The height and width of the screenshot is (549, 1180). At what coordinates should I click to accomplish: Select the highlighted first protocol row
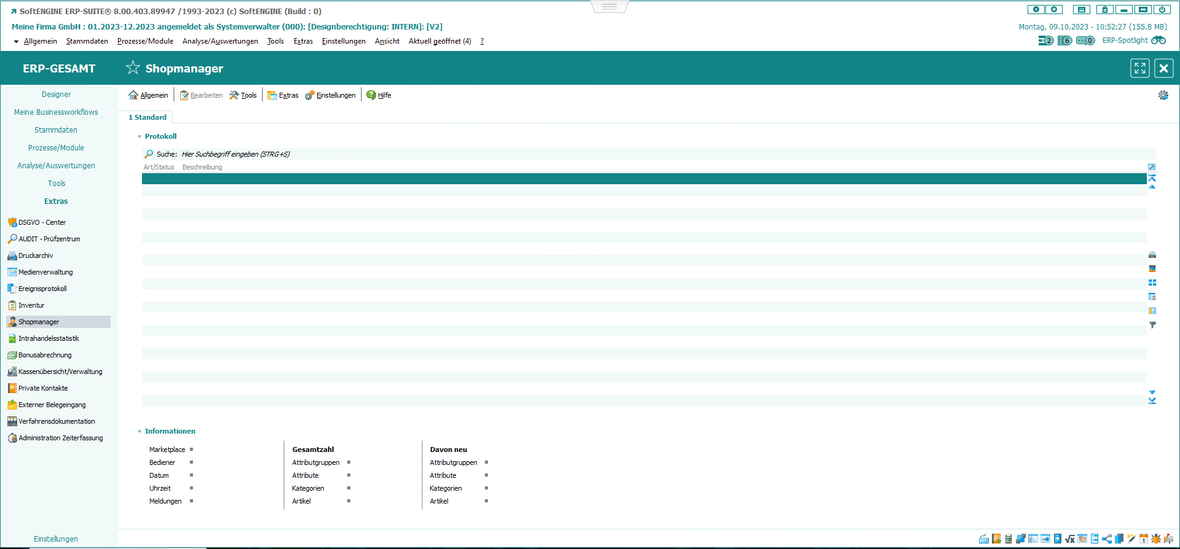tap(644, 179)
